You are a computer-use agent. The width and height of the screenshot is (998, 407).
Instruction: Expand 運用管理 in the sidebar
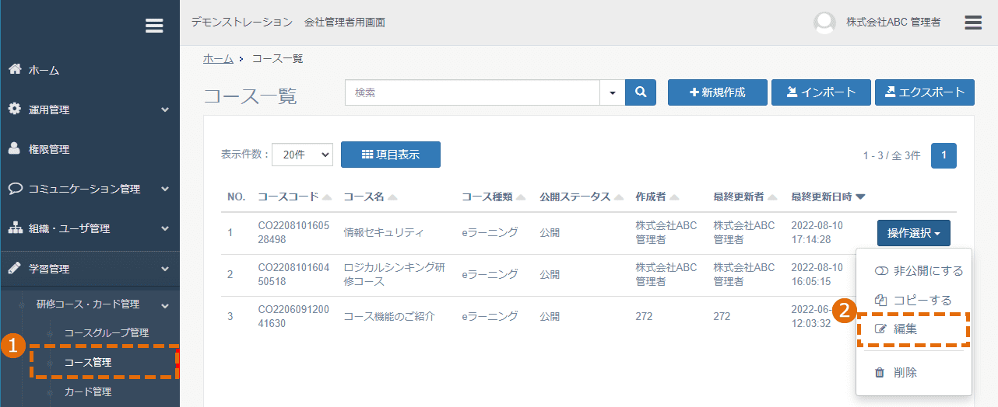click(x=90, y=110)
